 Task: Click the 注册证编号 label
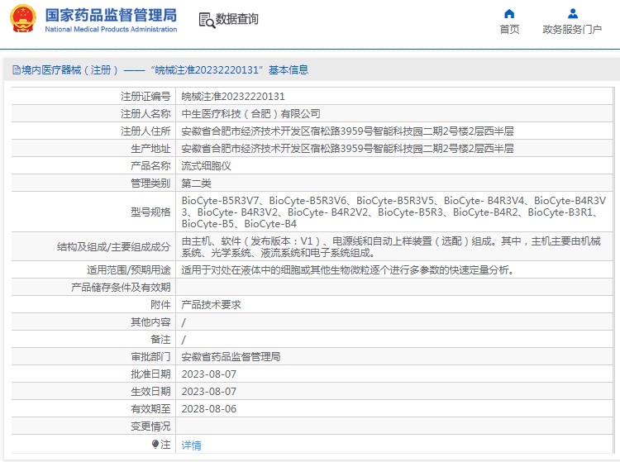point(145,97)
